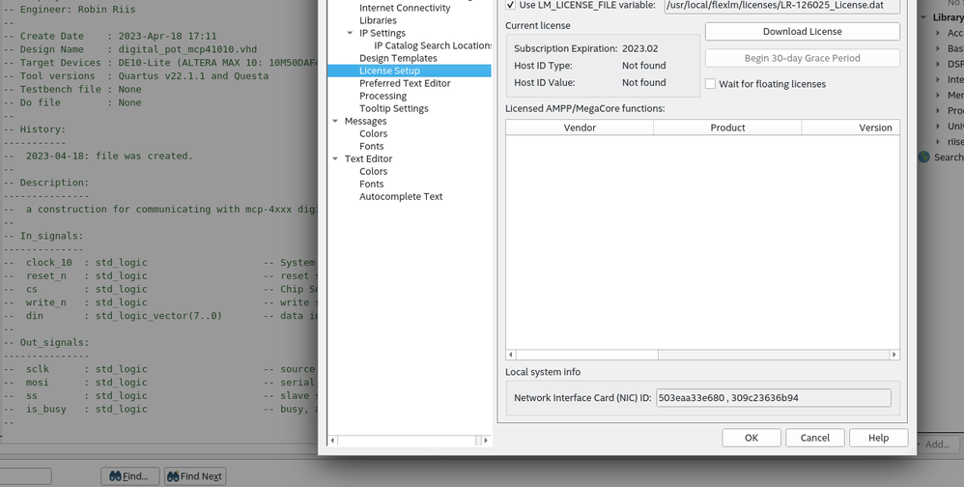Select Design Templates category
This screenshot has width=964, height=487.
pos(398,58)
